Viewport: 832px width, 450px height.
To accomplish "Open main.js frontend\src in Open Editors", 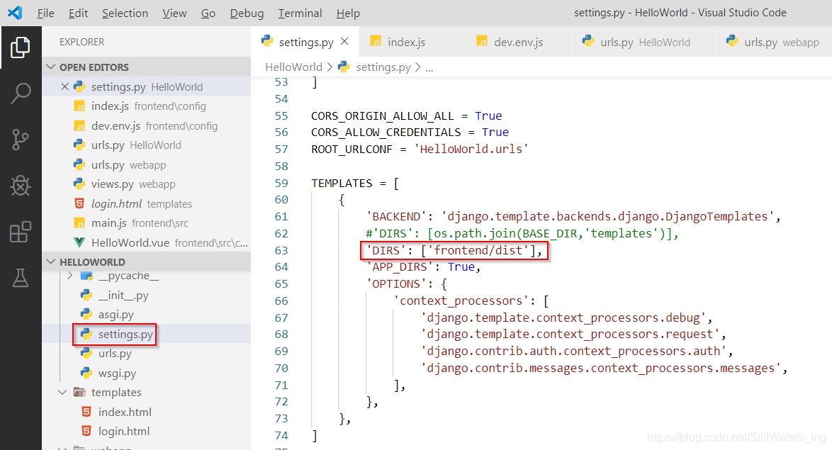I will point(147,223).
